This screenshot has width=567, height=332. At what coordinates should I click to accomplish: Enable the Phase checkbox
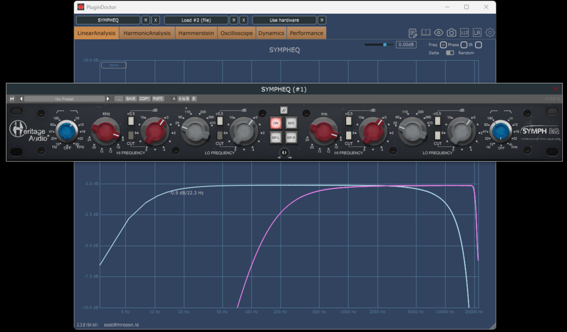pos(464,45)
